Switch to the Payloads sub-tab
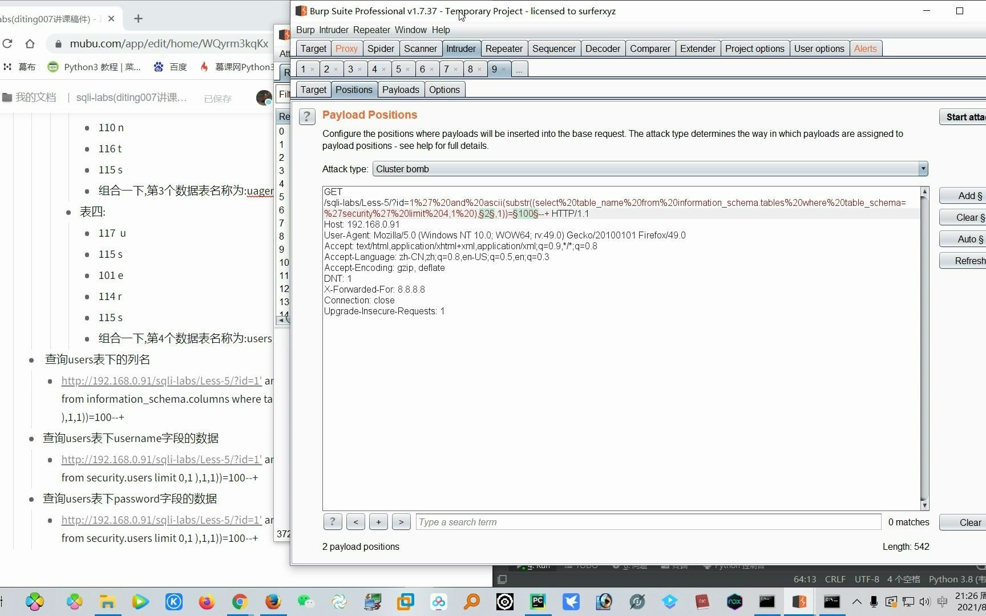Image resolution: width=986 pixels, height=616 pixels. point(401,90)
